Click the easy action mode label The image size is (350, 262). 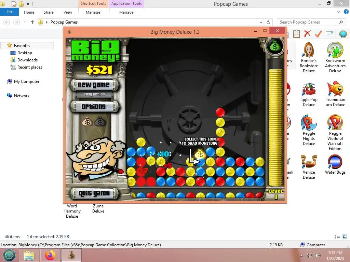point(94,94)
